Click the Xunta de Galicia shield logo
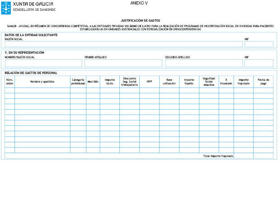 click(6, 6)
